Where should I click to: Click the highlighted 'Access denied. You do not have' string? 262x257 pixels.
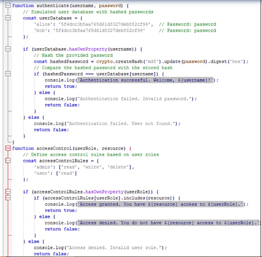point(168,223)
